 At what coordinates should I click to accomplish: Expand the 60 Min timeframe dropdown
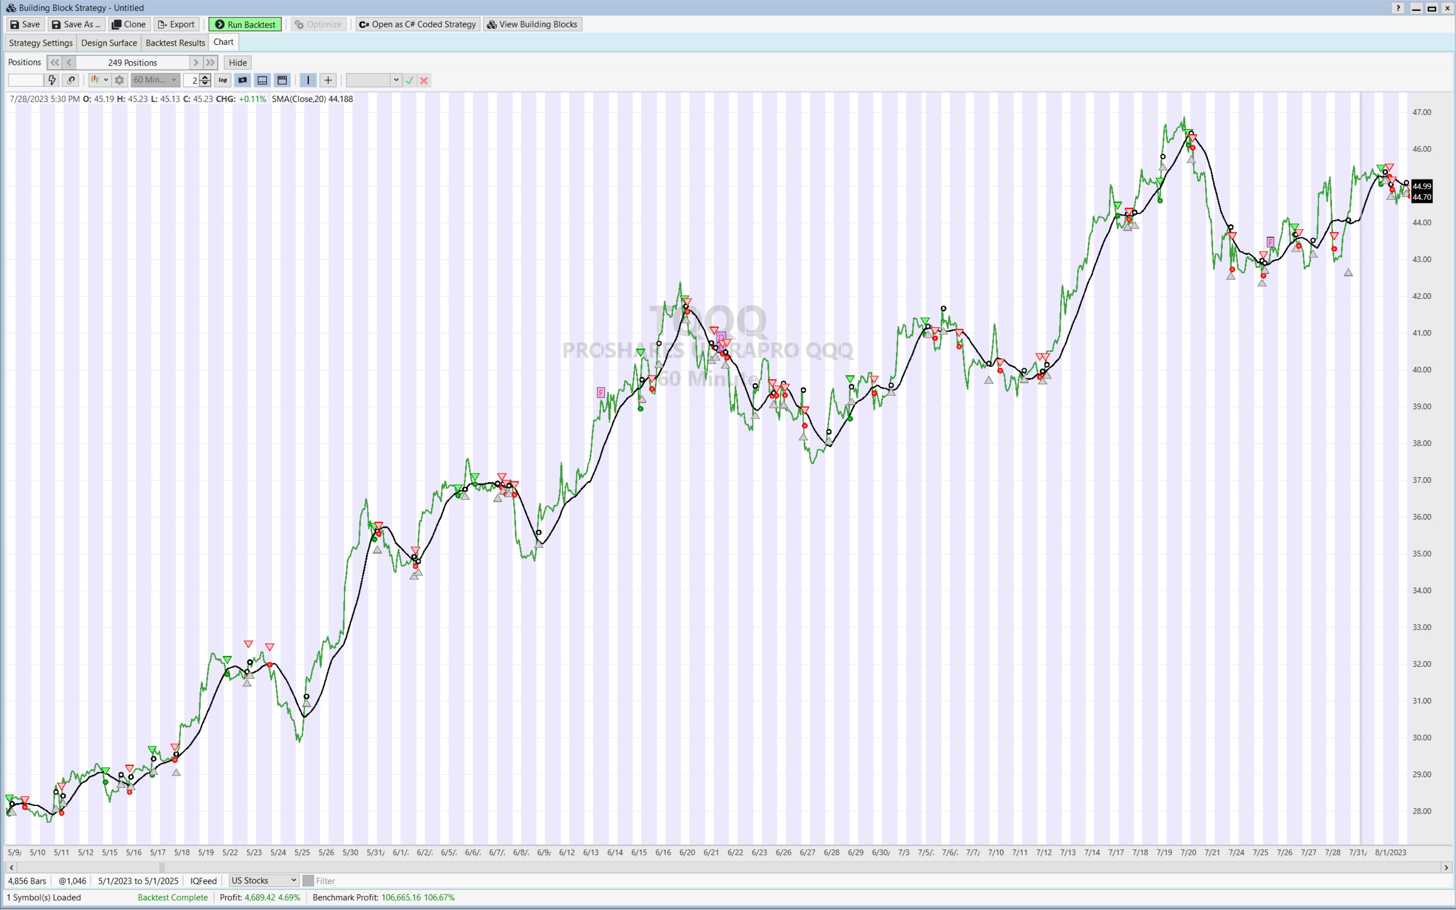(x=174, y=80)
